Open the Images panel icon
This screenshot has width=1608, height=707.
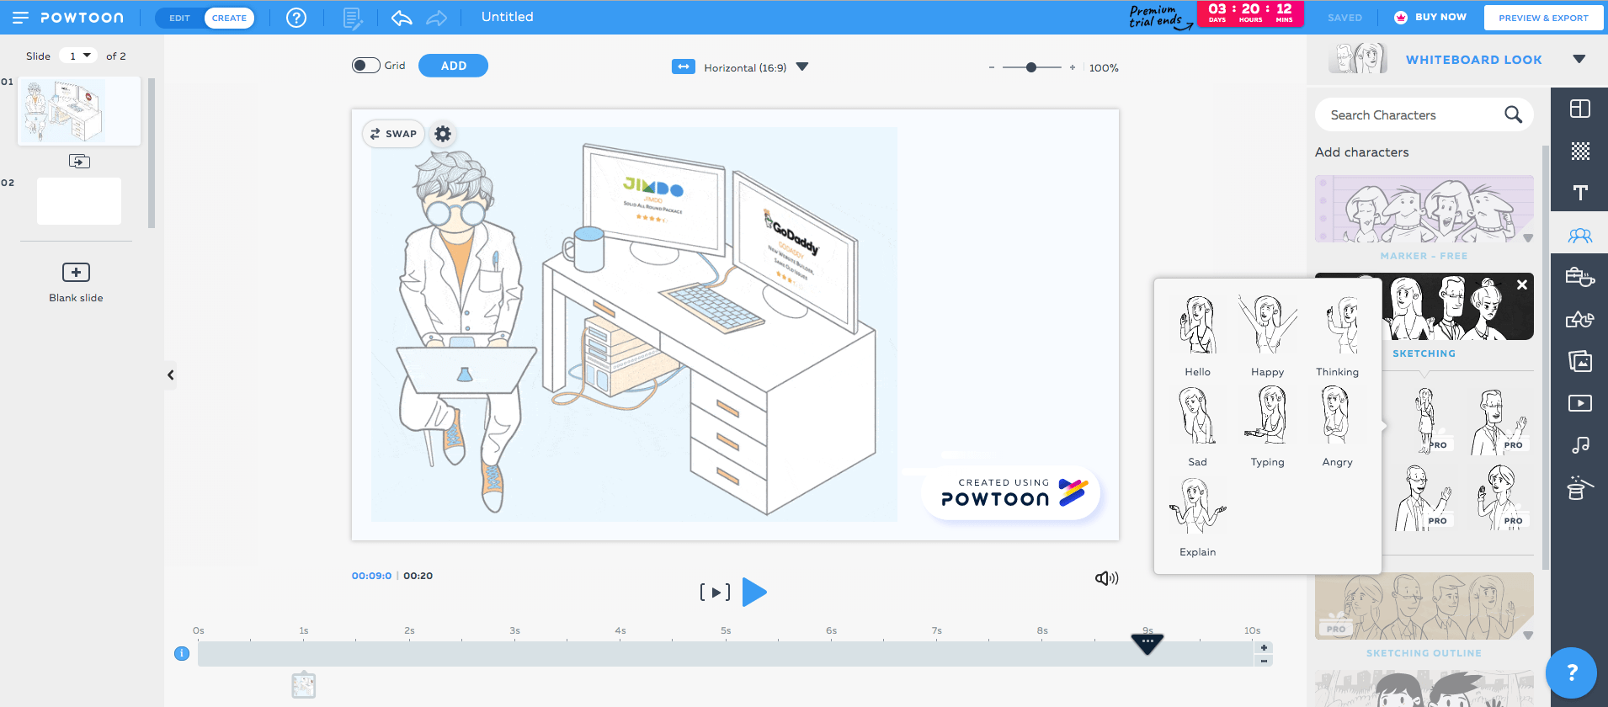pos(1580,361)
